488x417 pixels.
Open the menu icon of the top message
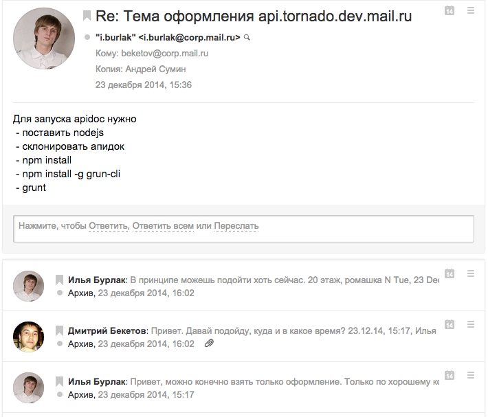coord(471,10)
